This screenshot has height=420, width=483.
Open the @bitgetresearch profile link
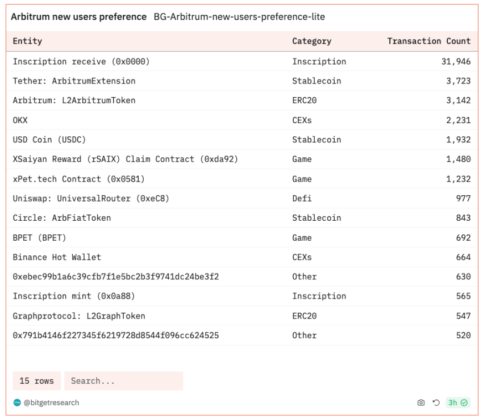pos(51,403)
